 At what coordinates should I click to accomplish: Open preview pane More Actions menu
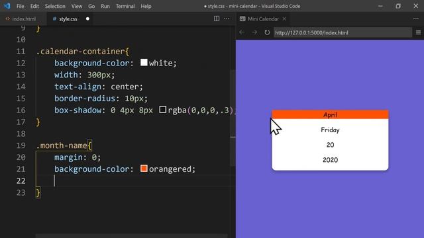(x=416, y=19)
